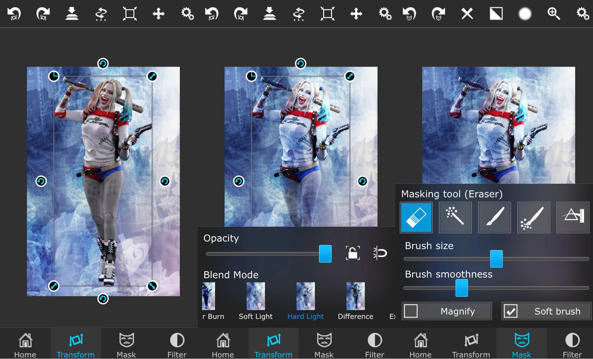Click the Brush smoothness slider handle
This screenshot has height=359, width=593.
click(462, 288)
